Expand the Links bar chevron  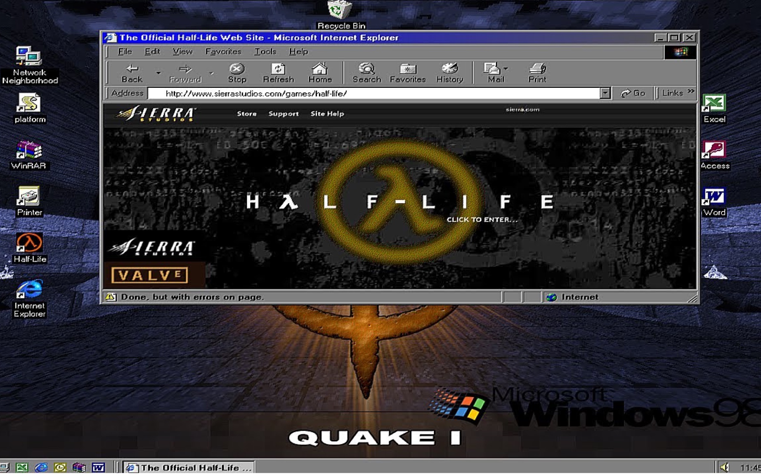(691, 92)
